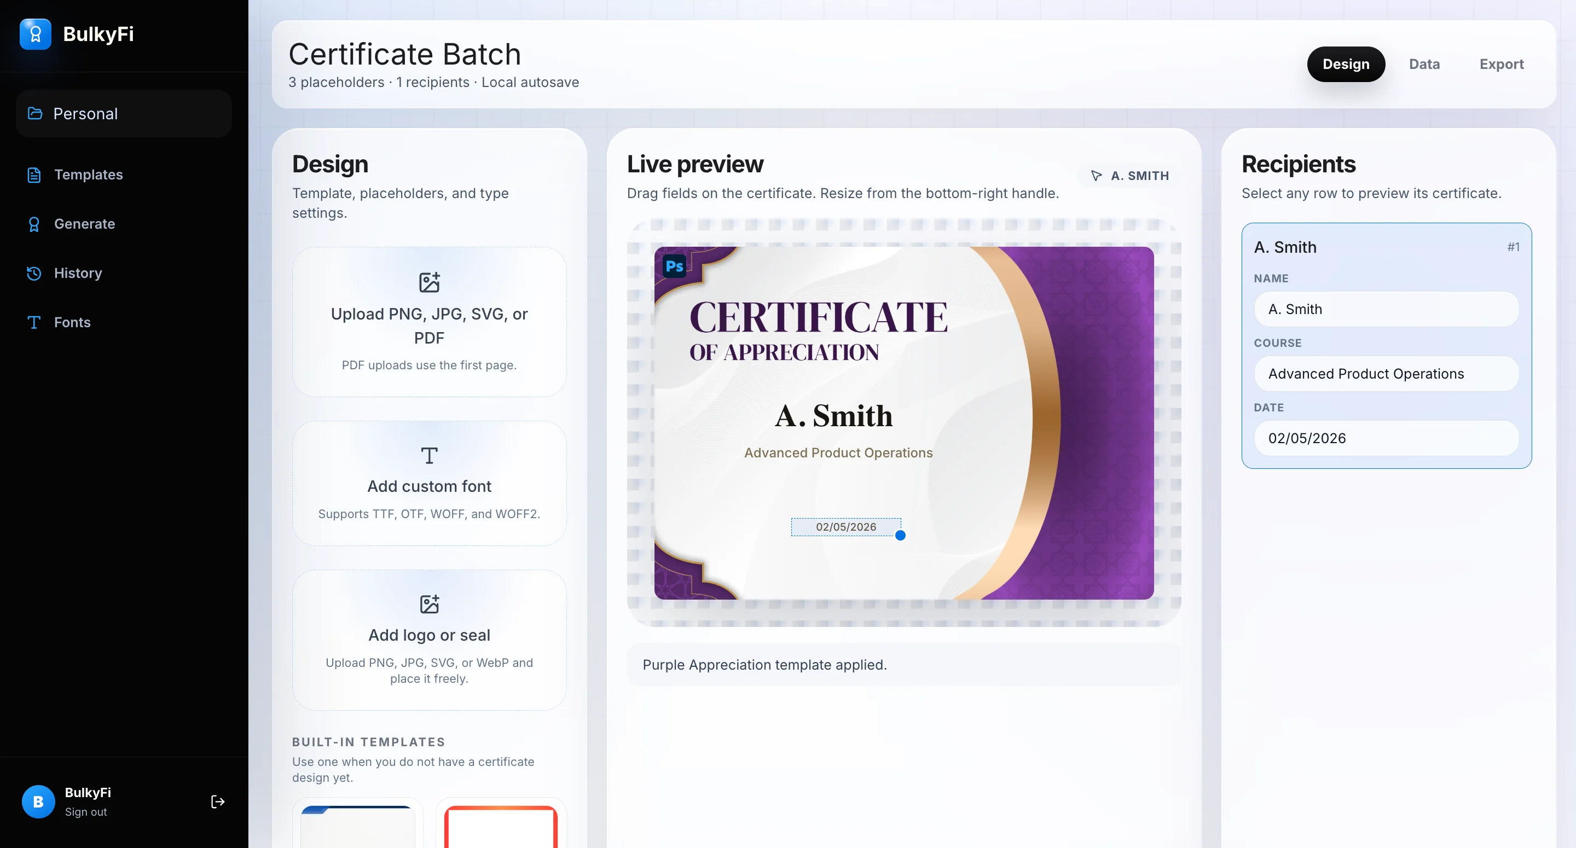This screenshot has height=848, width=1576.
Task: Click the #1 recipient number
Action: point(1513,247)
